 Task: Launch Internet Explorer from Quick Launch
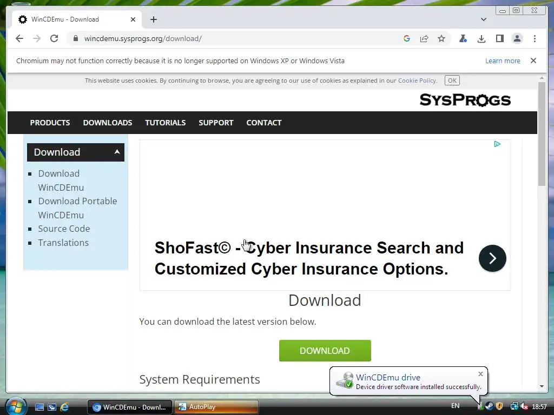pyautogui.click(x=64, y=407)
